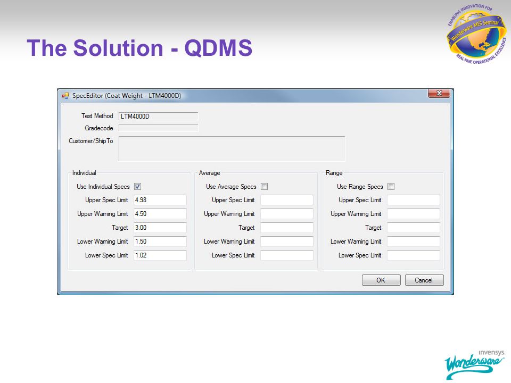Click the 'Test Method' label

pyautogui.click(x=97, y=116)
